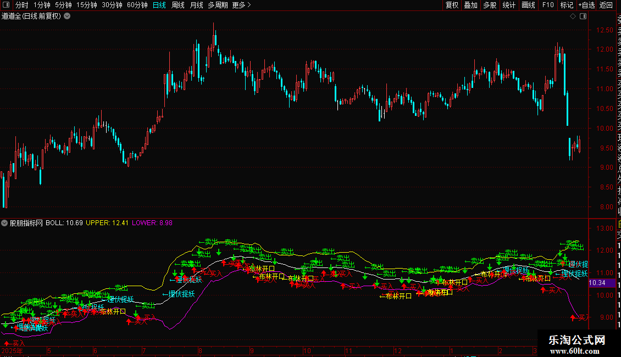This screenshot has width=621, height=357.
Task: Switch to 月线 monthly chart
Action: 196,5
